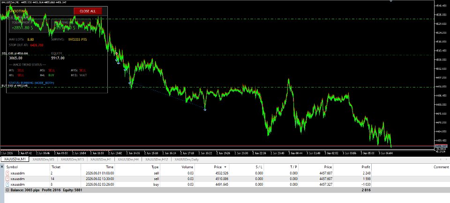Image resolution: width=450 pixels, height=203 pixels.
Task: Select the open time 2026.06.02 13:30:00 cell
Action: point(100,179)
